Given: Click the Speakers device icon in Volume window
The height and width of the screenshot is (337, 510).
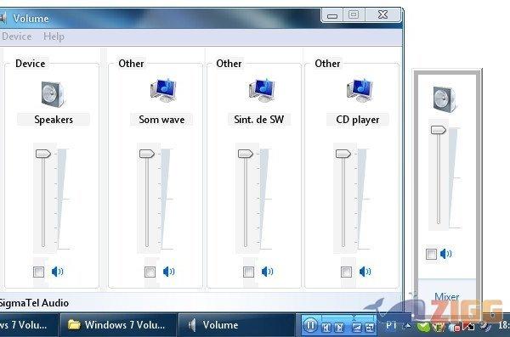Looking at the screenshot, I should [53, 94].
